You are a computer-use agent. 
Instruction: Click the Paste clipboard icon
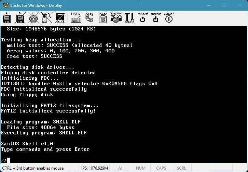tap(102, 18)
